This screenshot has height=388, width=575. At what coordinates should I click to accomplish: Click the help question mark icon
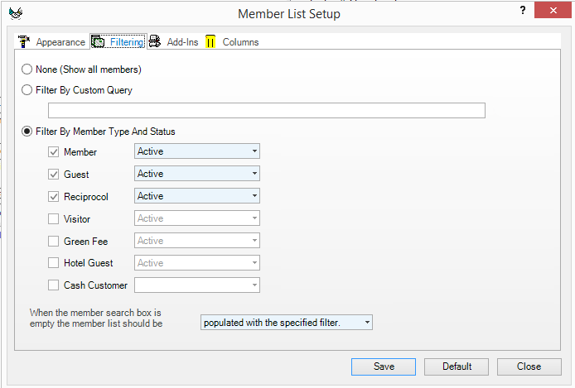(x=523, y=11)
